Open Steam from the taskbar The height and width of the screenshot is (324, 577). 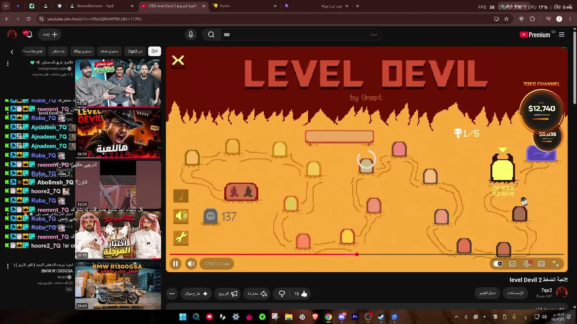pos(381,317)
